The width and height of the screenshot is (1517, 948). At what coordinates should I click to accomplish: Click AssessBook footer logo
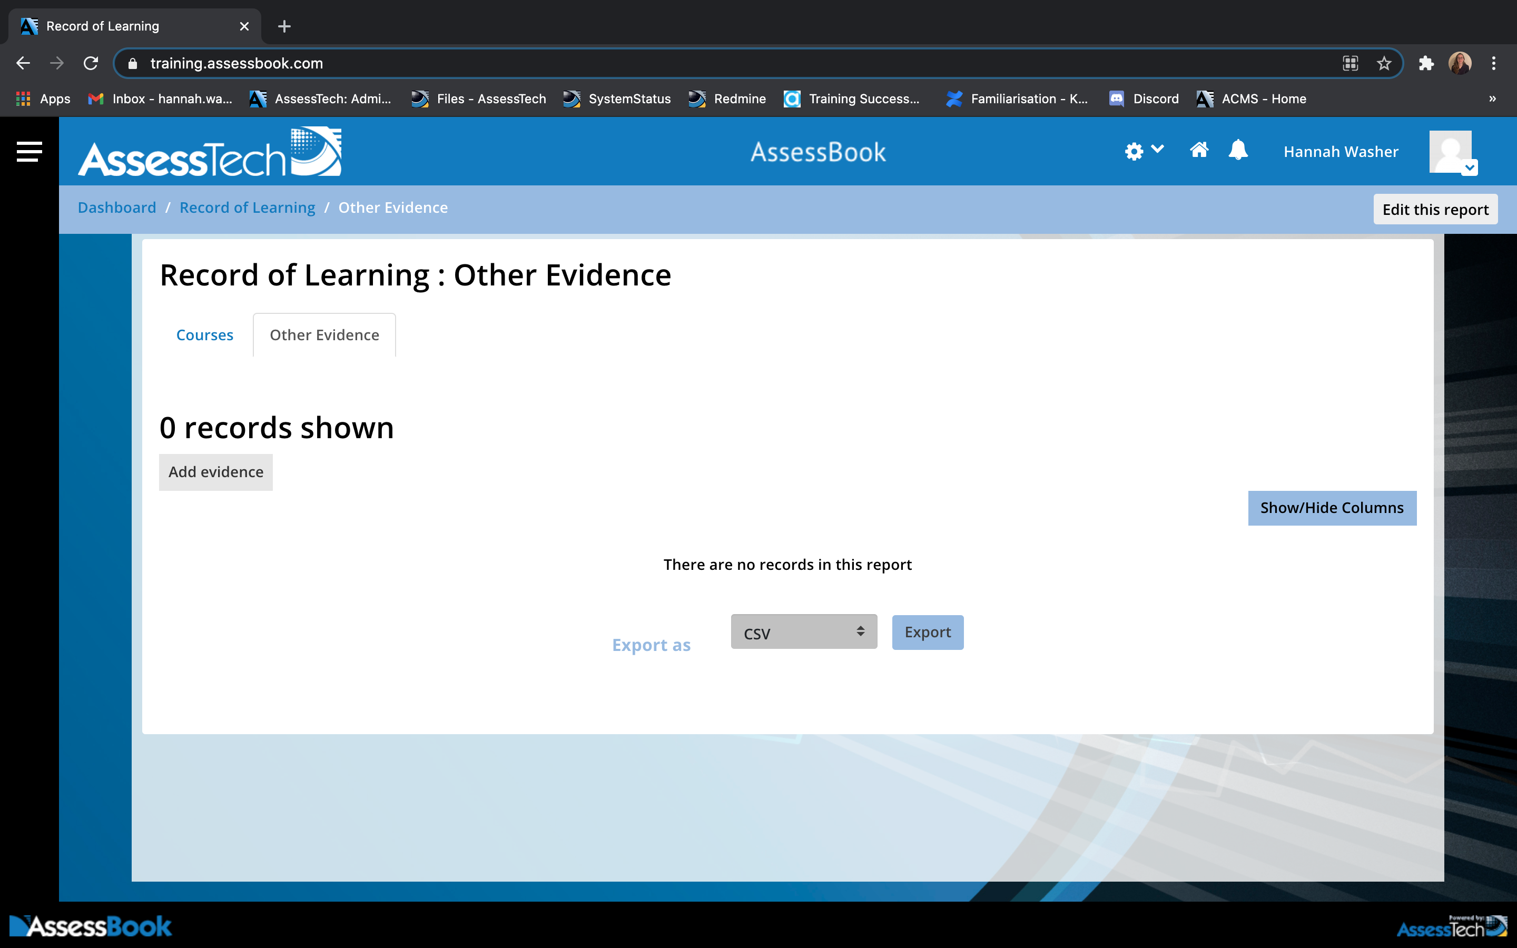click(x=90, y=926)
